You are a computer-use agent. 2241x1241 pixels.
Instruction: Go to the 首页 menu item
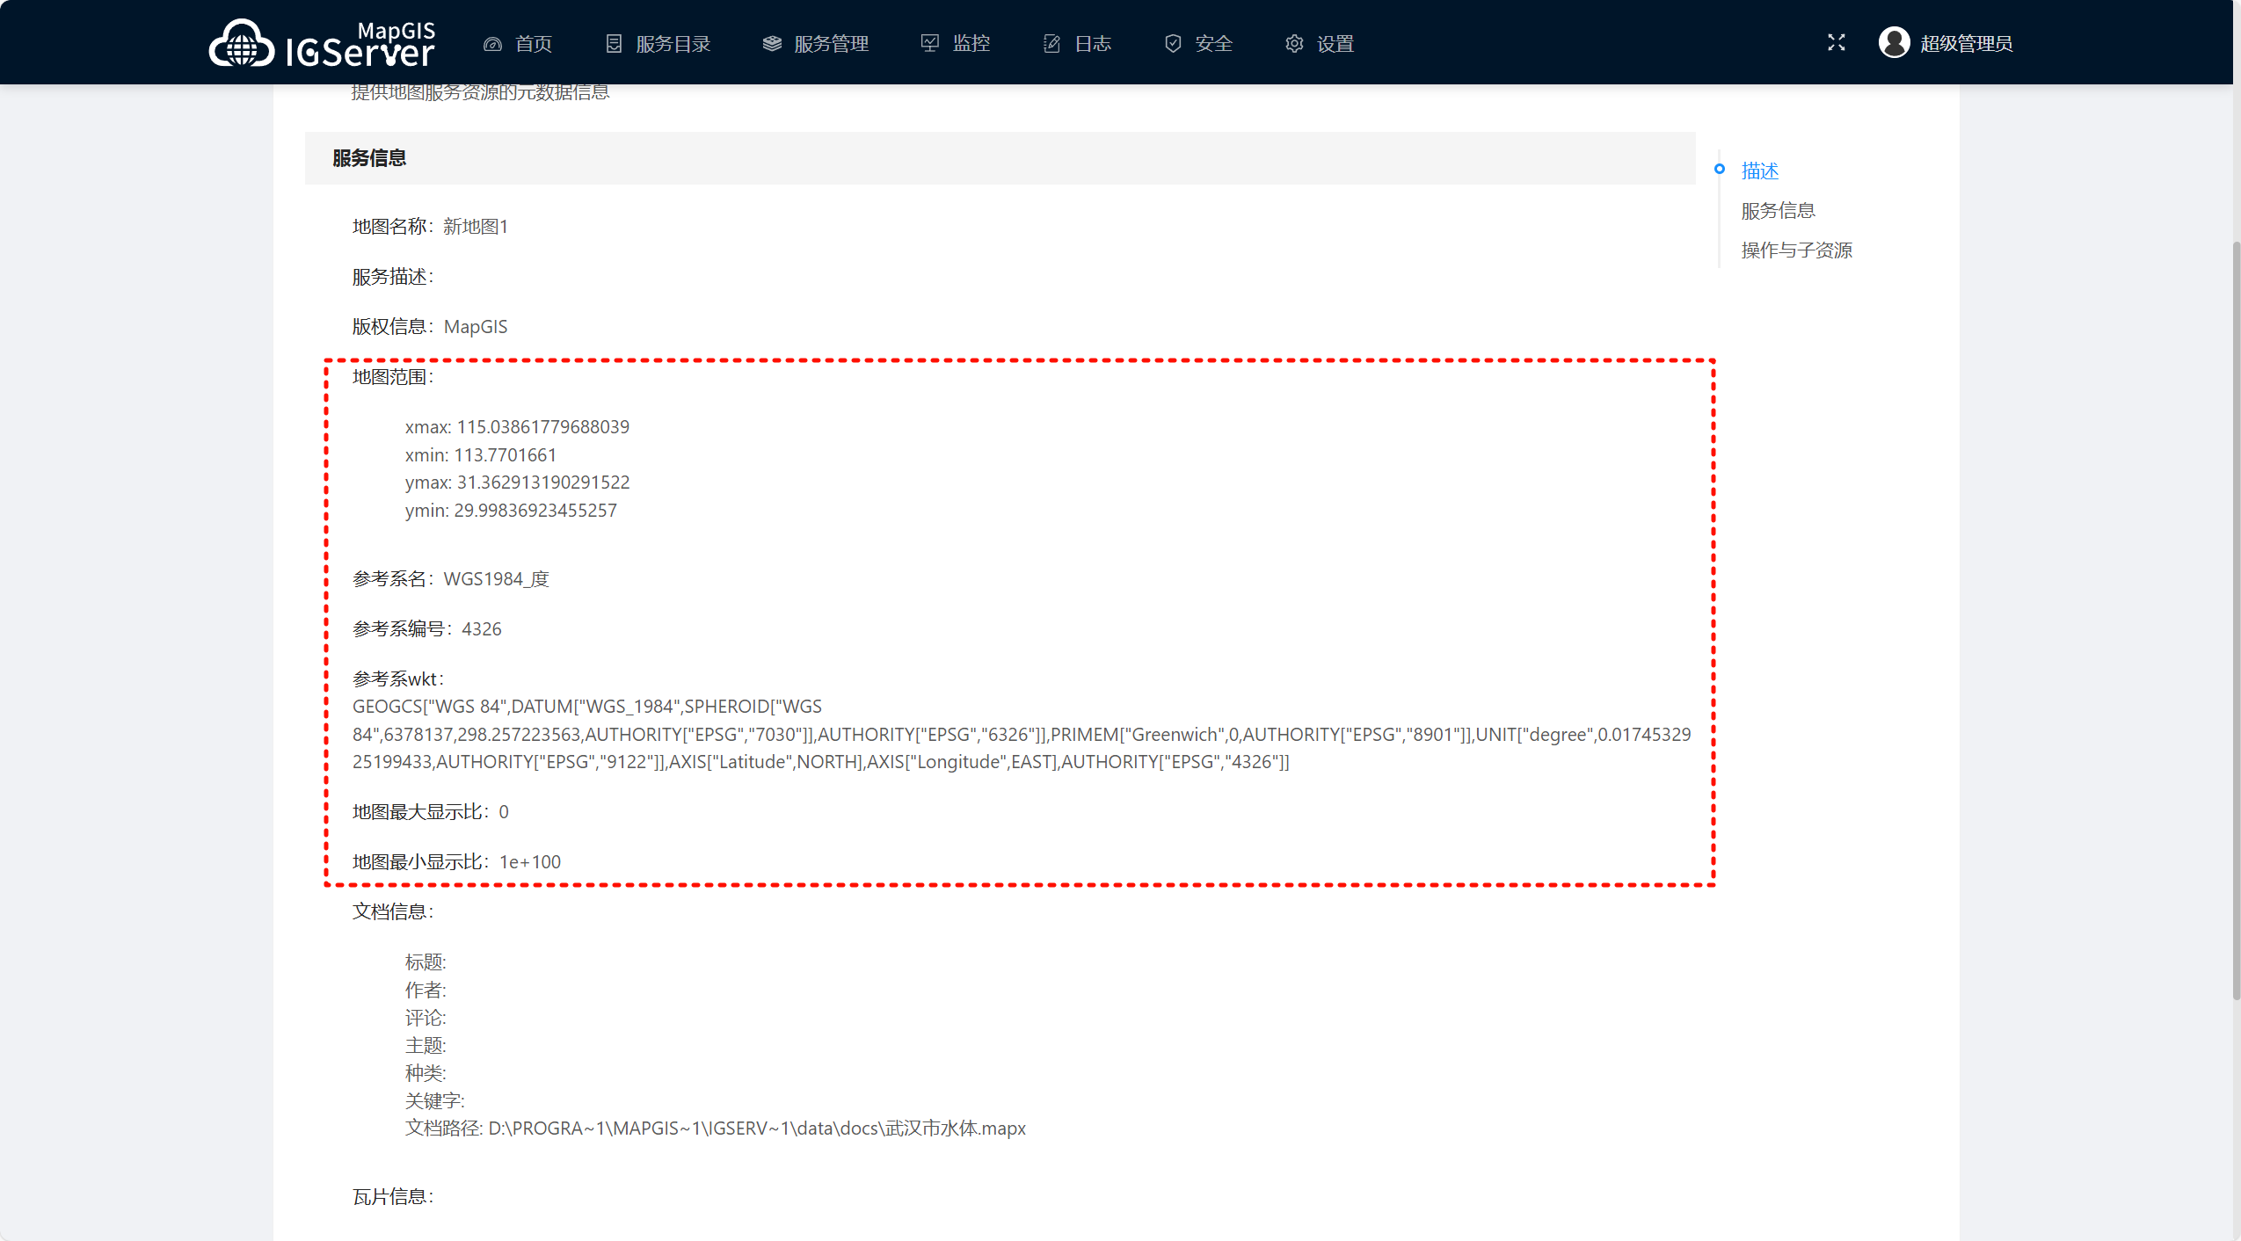(x=534, y=44)
